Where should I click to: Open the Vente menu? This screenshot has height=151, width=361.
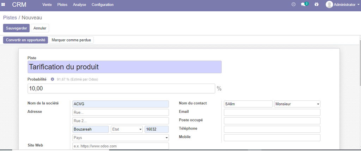[47, 5]
